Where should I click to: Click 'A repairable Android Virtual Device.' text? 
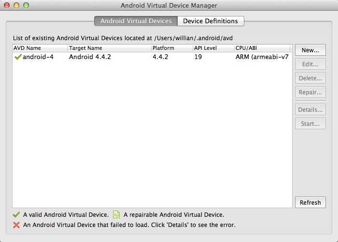point(174,214)
